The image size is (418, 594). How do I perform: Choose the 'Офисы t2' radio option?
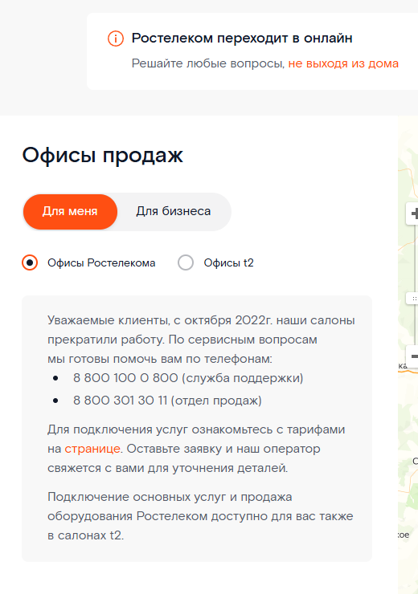coord(186,262)
